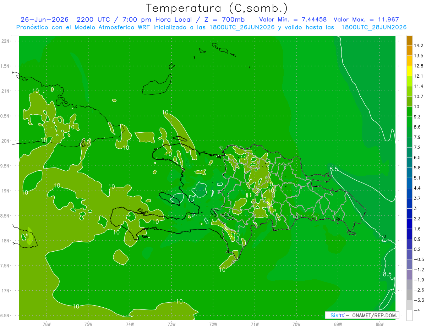Click the "Valor Min. = 7.44458" readout

[293, 20]
